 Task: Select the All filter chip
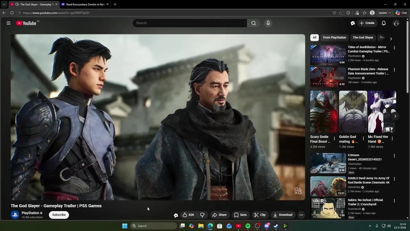pos(315,38)
